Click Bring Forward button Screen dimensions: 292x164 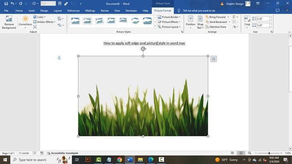point(216,17)
